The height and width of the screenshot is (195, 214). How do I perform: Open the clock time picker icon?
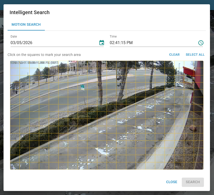(201, 43)
